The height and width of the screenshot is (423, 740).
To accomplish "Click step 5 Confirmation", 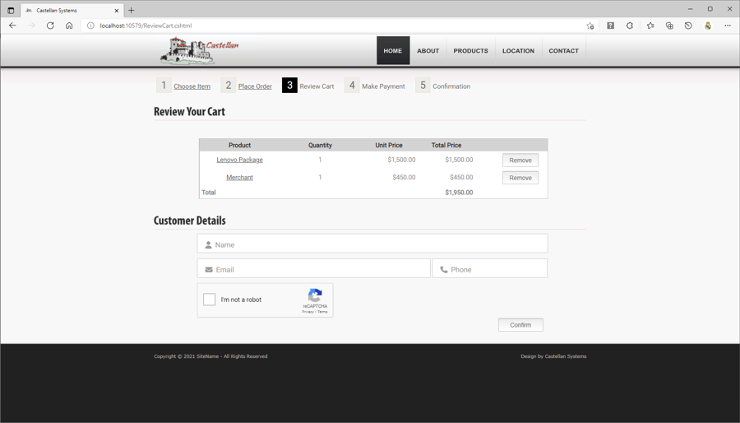I will 442,86.
